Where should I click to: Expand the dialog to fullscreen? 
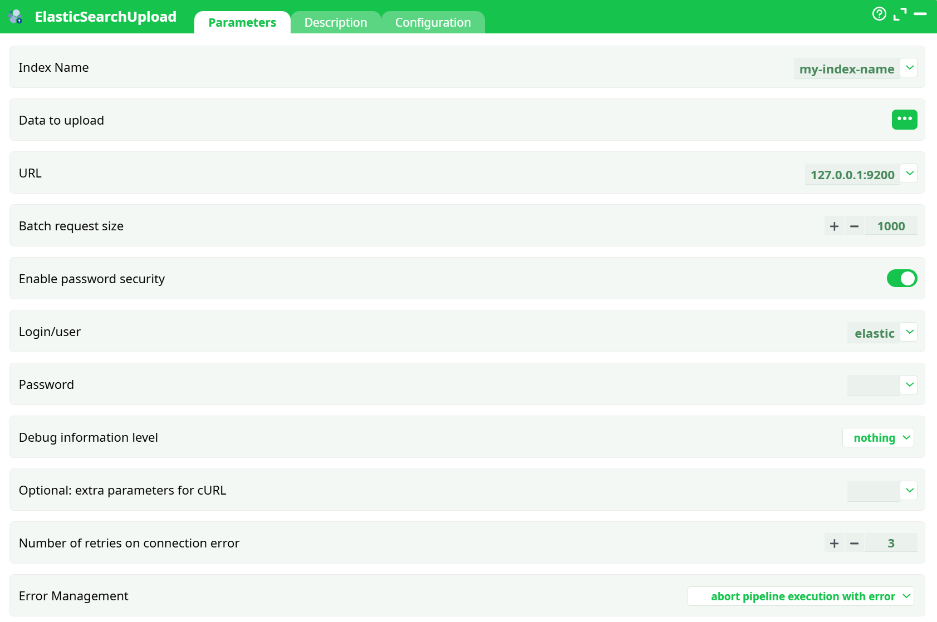(x=899, y=14)
